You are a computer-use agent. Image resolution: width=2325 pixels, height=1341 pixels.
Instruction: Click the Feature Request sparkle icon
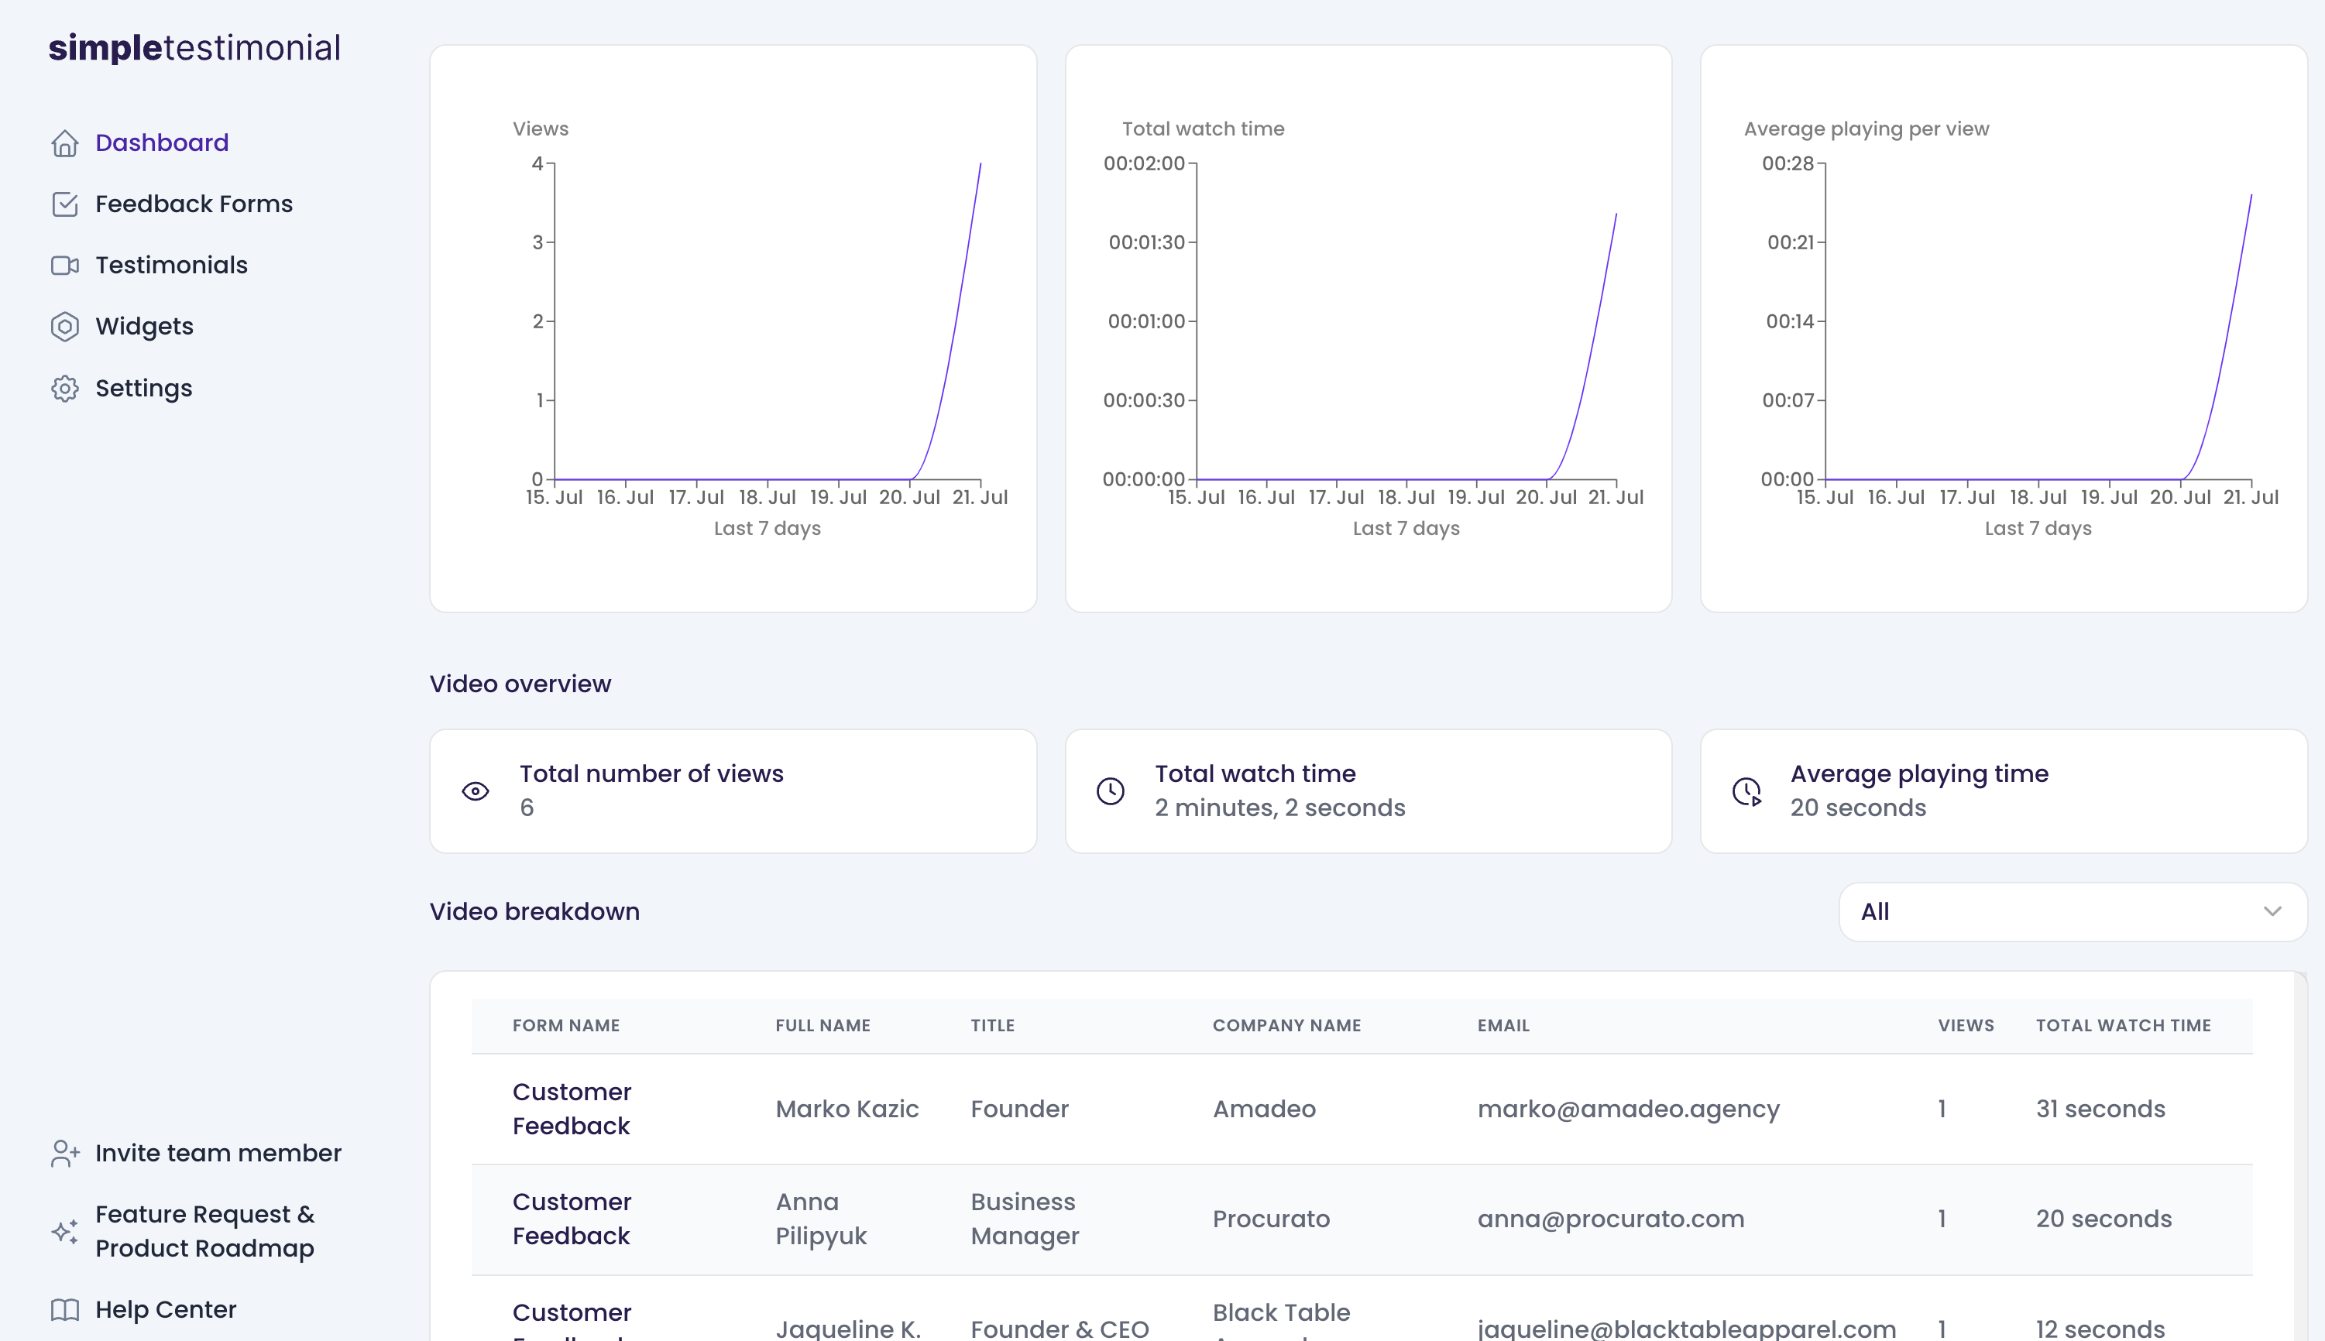(64, 1231)
